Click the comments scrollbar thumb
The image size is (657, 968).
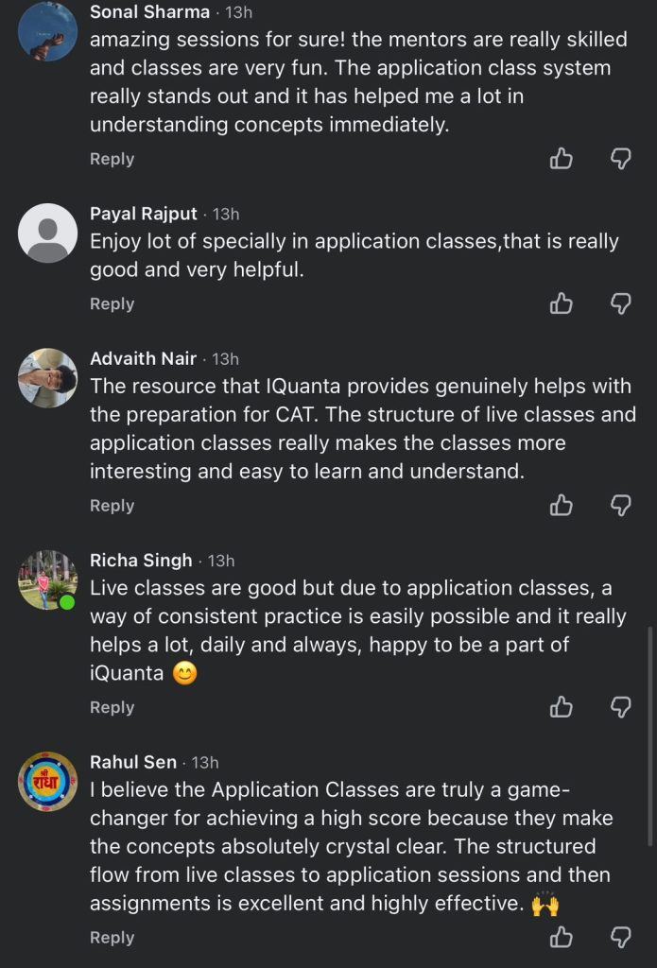click(x=649, y=735)
